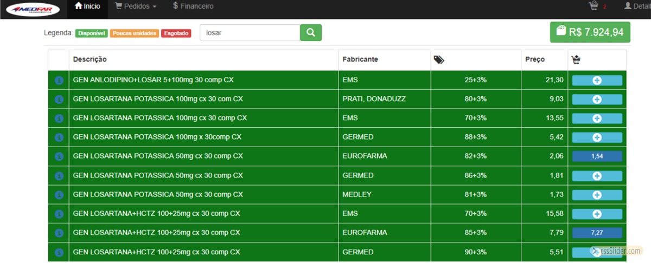This screenshot has height=263, width=651.
Task: Select 'GEN LOSARTANA POTASSICA 100mg cx 30 com CX'
Action: (x=158, y=99)
